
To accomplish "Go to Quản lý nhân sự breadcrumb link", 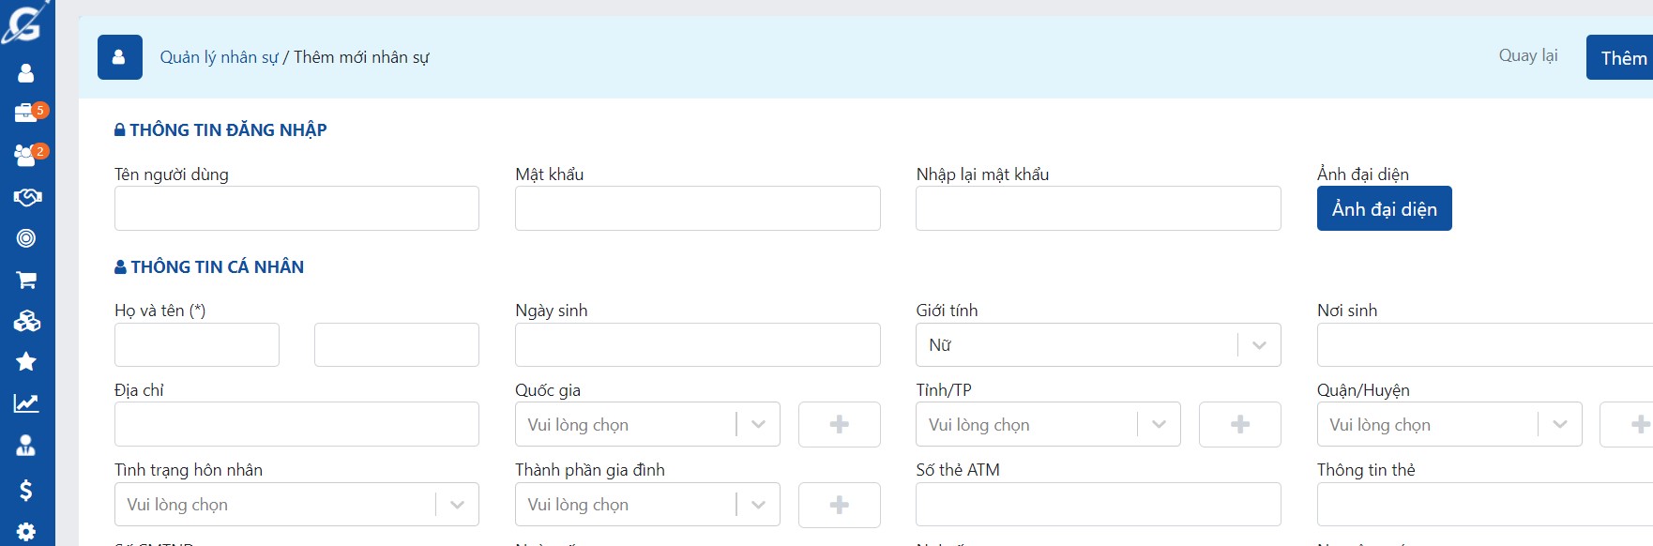I will pos(219,57).
